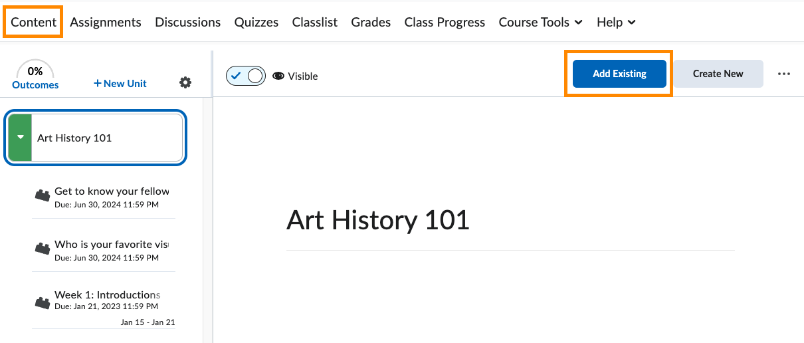Open the Assignments tab
Screen dimensions: 804x343
point(106,22)
